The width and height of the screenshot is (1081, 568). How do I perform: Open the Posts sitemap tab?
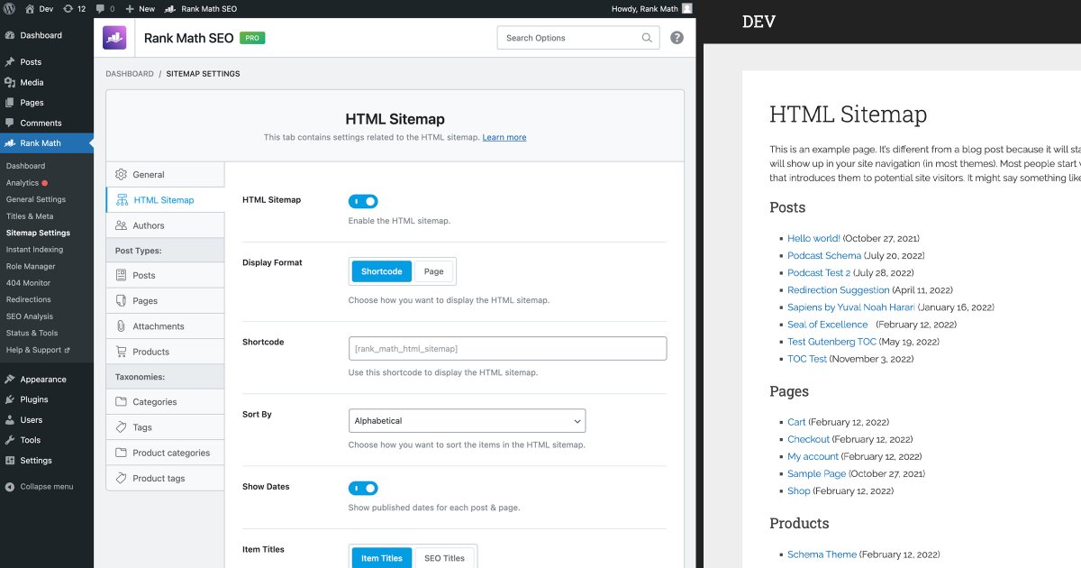click(165, 275)
